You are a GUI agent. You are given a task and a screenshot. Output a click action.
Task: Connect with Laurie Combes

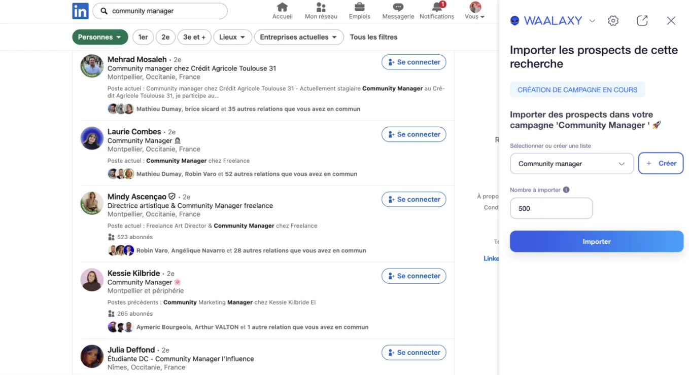(414, 134)
